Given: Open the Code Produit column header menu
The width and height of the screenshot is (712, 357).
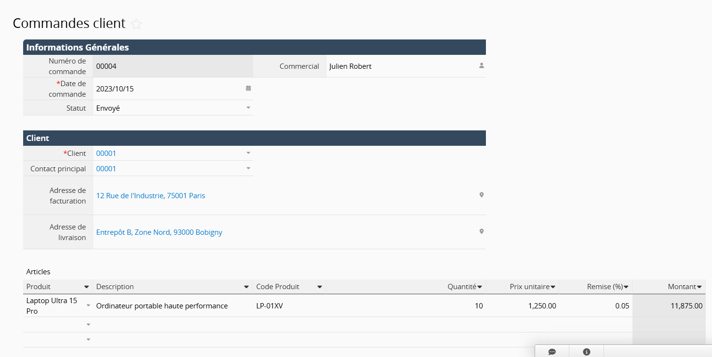Looking at the screenshot, I should click(x=319, y=287).
